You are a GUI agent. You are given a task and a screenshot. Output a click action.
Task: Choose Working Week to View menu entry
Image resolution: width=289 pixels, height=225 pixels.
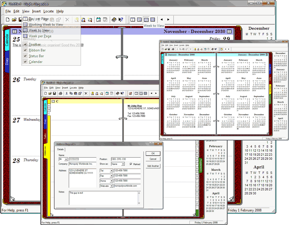point(51,24)
